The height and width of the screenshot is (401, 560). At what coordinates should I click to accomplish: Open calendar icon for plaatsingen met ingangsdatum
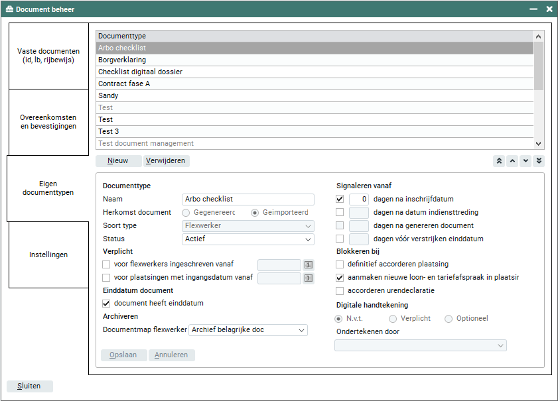pos(309,278)
